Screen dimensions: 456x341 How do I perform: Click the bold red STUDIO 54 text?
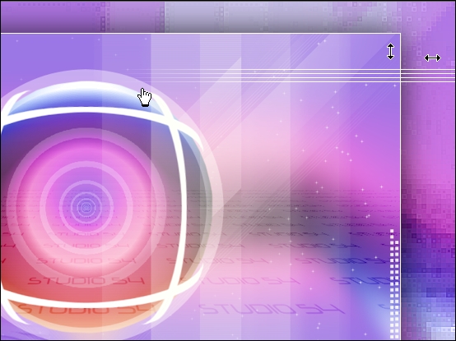pos(86,281)
